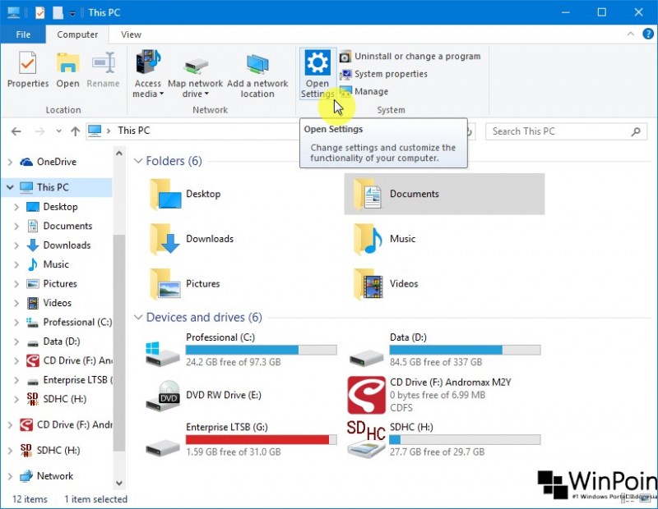Image resolution: width=658 pixels, height=509 pixels.
Task: Expand the Network tree node
Action: 10,476
